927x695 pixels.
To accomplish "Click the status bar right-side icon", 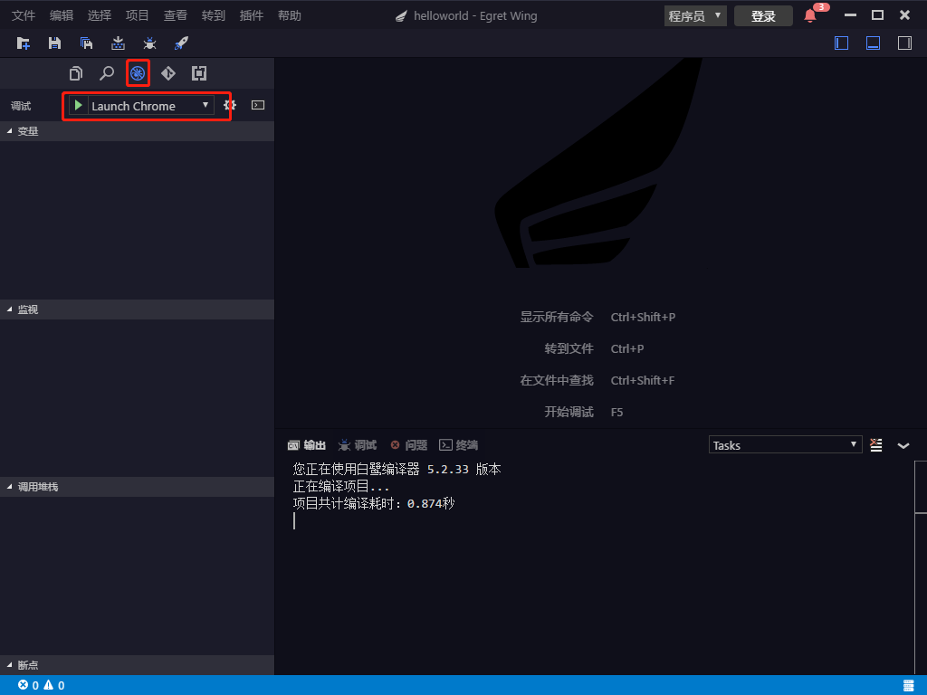I will click(x=909, y=685).
